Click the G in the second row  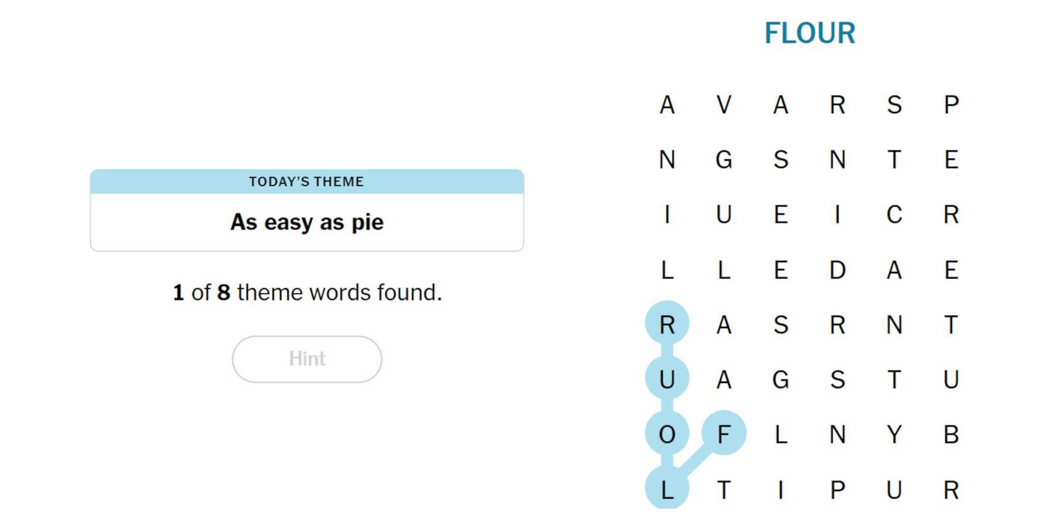tap(724, 159)
